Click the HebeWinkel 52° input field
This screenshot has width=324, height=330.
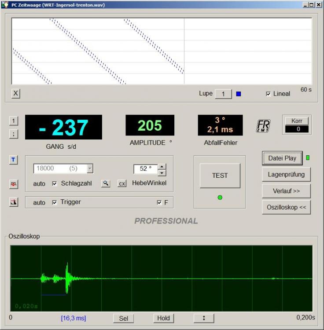(x=146, y=169)
